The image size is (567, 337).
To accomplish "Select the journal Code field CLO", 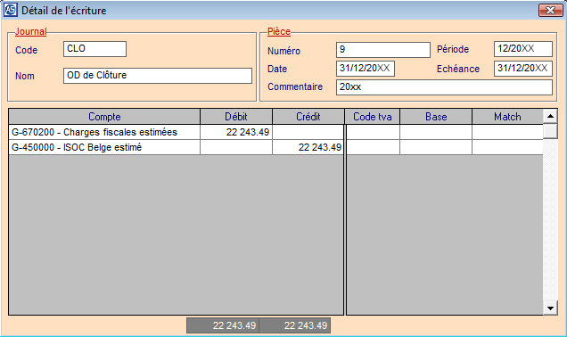I will pyautogui.click(x=94, y=49).
